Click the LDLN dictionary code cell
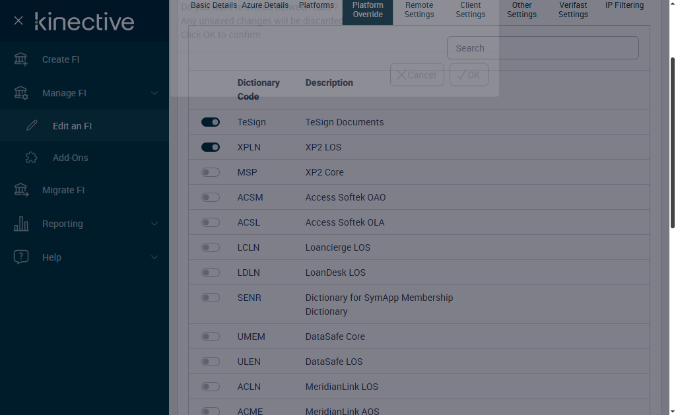The image size is (676, 415). (248, 272)
